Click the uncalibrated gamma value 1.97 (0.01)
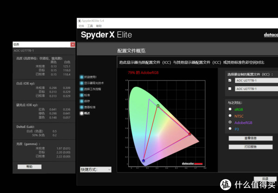278x193 pixels. click(63, 149)
